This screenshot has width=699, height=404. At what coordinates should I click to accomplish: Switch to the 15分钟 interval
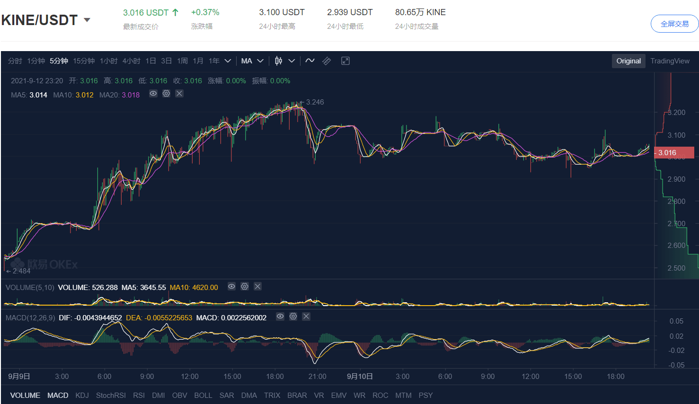[x=84, y=61]
